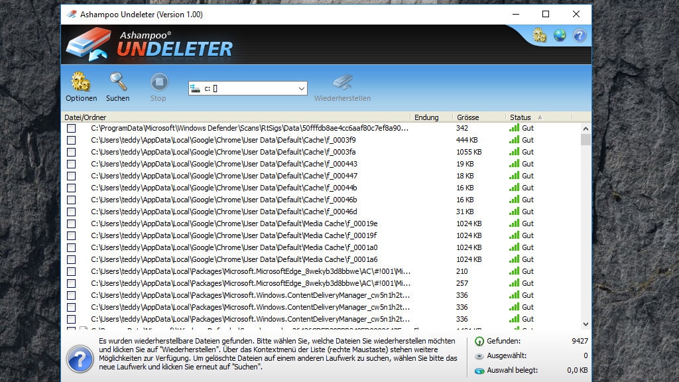Viewport: 679px width, 382px height.
Task: Click the scrollbar up arrow
Action: [x=586, y=129]
